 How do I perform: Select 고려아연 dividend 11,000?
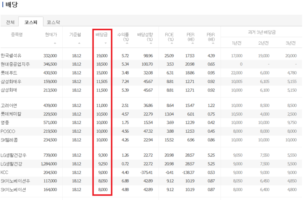tap(102, 106)
